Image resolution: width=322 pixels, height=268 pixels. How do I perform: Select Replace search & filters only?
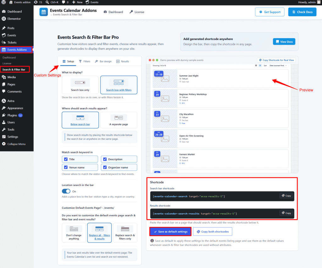pos(125,233)
